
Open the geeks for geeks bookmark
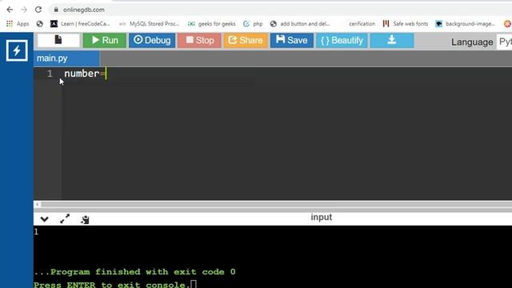pos(211,24)
